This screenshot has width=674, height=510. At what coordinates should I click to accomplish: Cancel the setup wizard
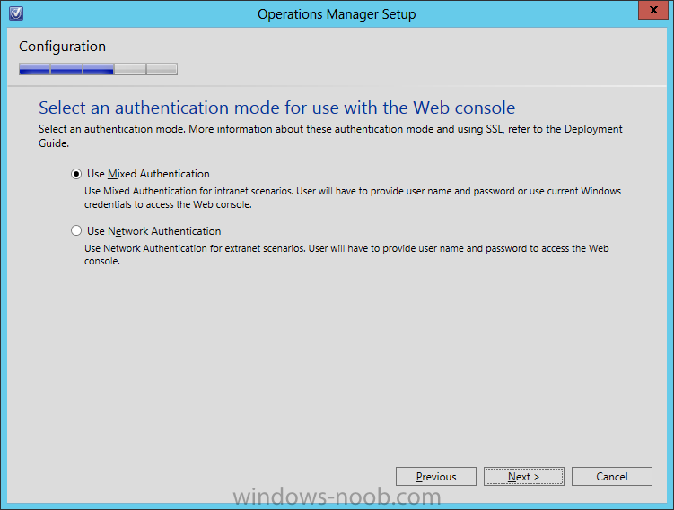612,477
